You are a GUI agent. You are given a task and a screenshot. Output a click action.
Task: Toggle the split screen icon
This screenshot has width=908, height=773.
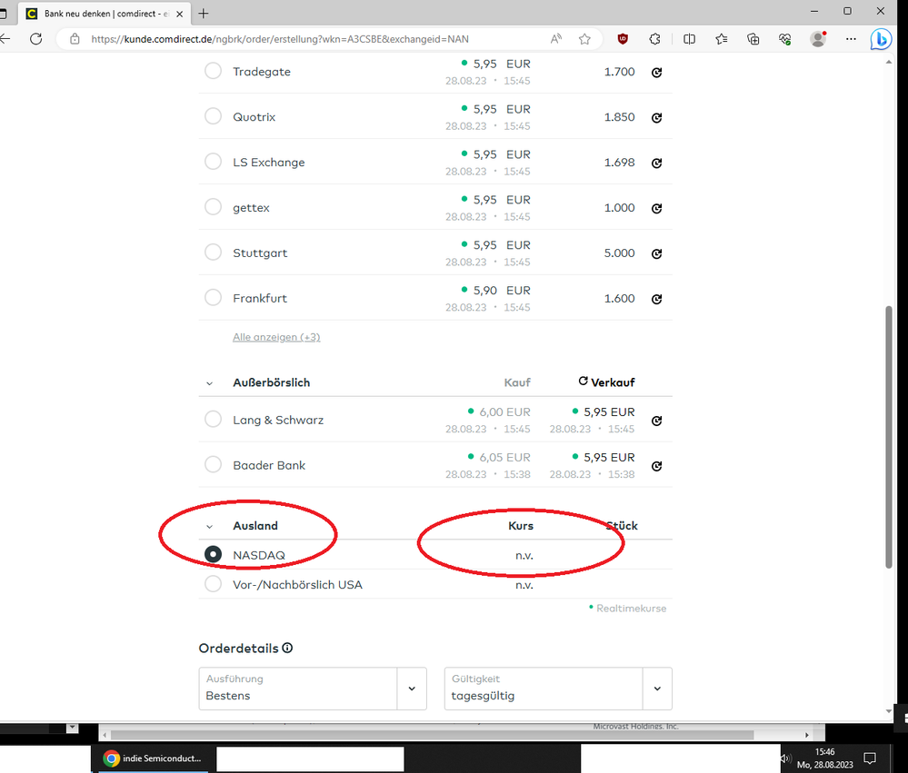689,39
